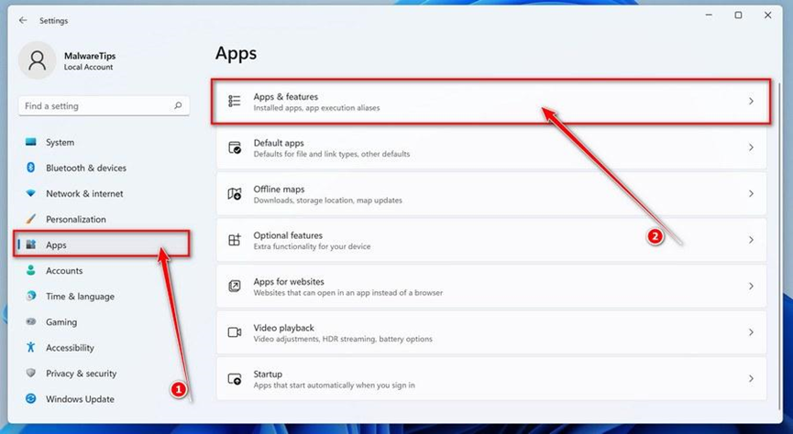The height and width of the screenshot is (434, 793).
Task: Open Video playback title
Action: click(283, 328)
